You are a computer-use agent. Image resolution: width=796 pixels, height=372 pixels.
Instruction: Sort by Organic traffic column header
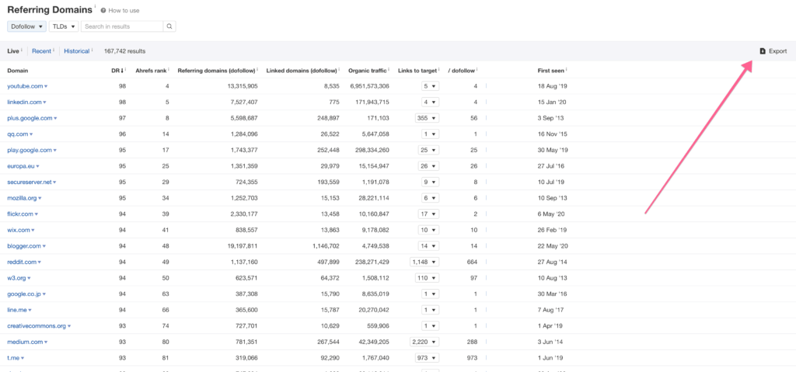point(368,70)
